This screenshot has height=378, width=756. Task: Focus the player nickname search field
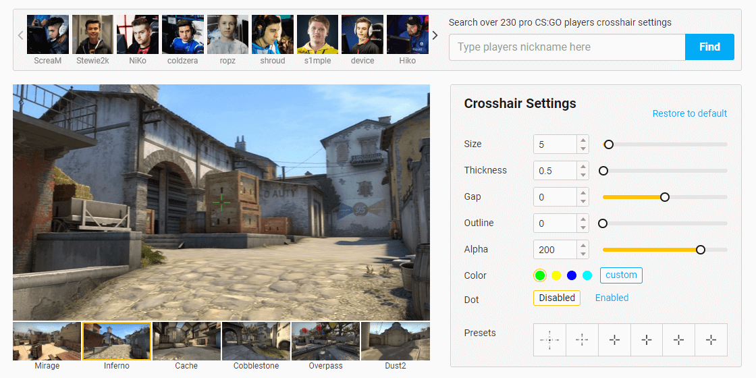[x=567, y=47]
